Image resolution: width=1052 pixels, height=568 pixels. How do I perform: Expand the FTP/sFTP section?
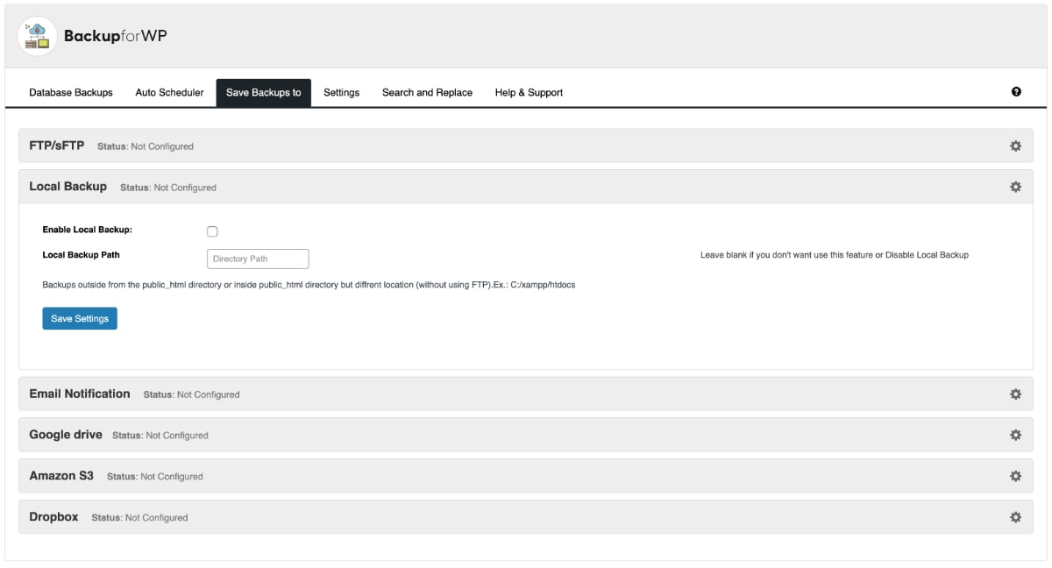click(x=57, y=146)
